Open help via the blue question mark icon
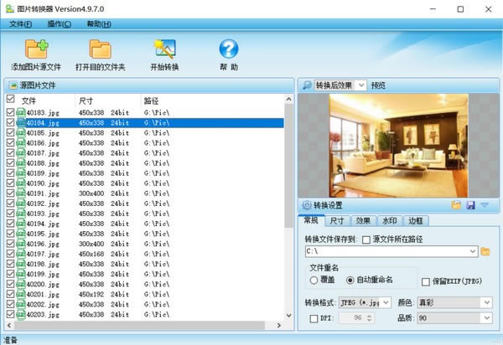This screenshot has width=503, height=345. (229, 49)
